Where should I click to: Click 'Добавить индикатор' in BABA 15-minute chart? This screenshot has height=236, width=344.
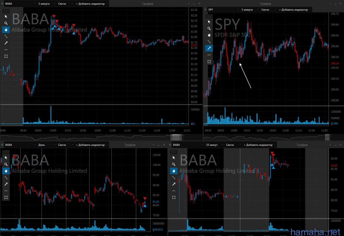(259, 145)
